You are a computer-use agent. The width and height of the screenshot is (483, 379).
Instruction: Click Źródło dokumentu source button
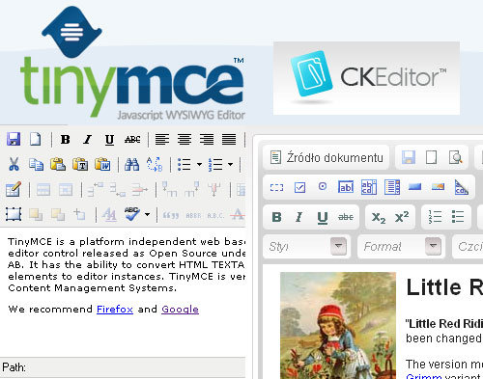[327, 157]
